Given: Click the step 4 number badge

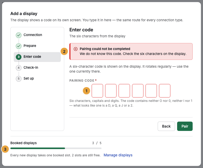Looking at the screenshot, I should coord(19,68).
